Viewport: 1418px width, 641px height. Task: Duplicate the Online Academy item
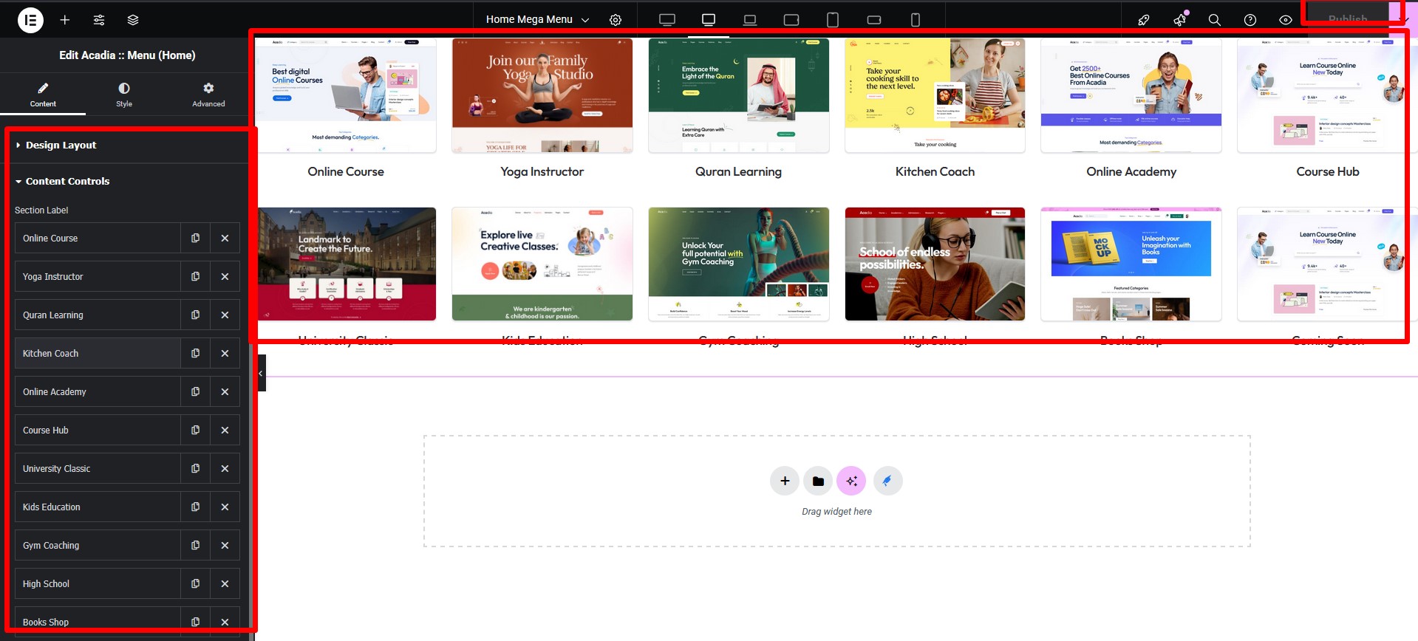pos(196,392)
